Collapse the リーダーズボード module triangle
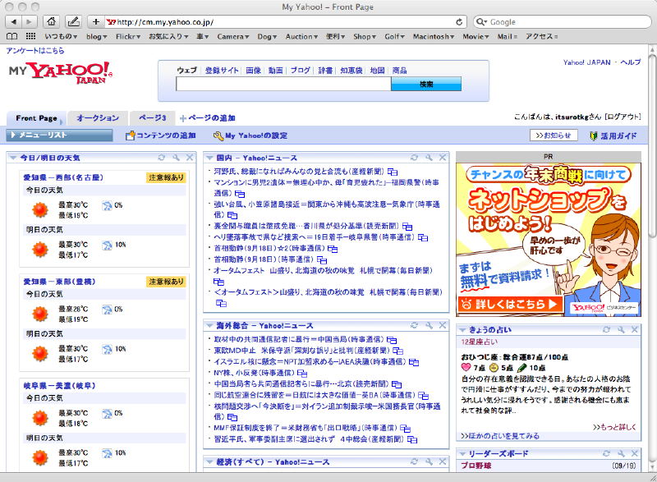Screen dimensions: 657x482 462,453
